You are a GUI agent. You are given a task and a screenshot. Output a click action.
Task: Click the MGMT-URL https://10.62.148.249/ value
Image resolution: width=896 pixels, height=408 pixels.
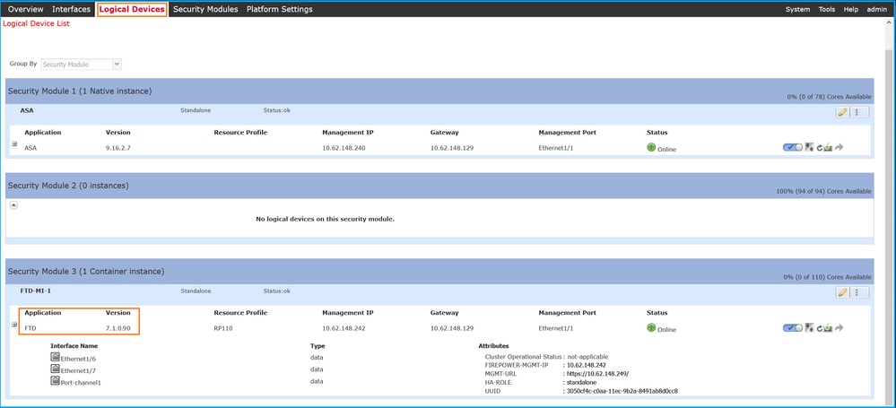tap(597, 373)
